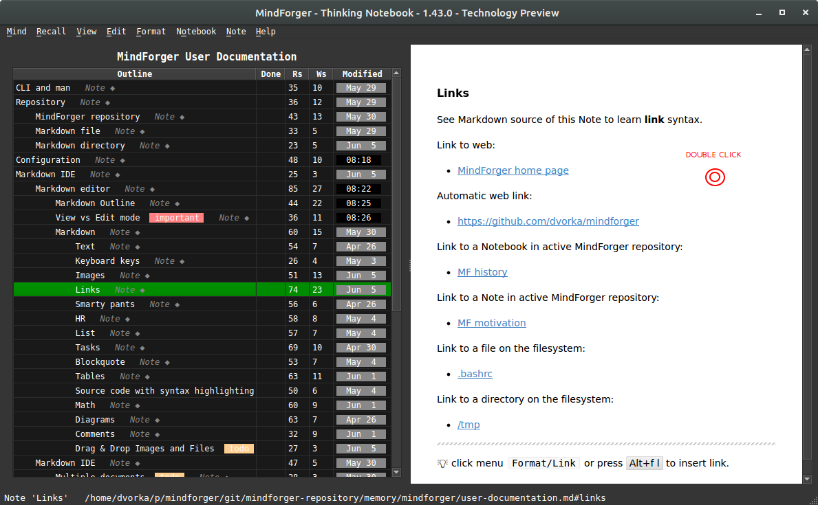Follow the MF history notebook link
Viewport: 818px width, 505px height.
[x=482, y=272]
